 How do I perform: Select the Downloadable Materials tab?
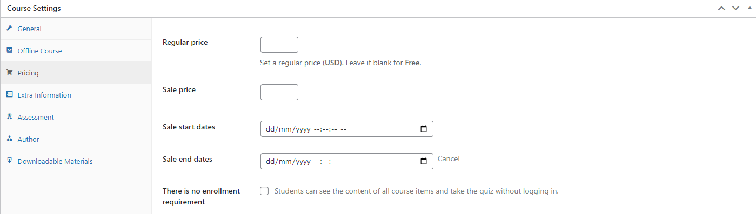76,161
